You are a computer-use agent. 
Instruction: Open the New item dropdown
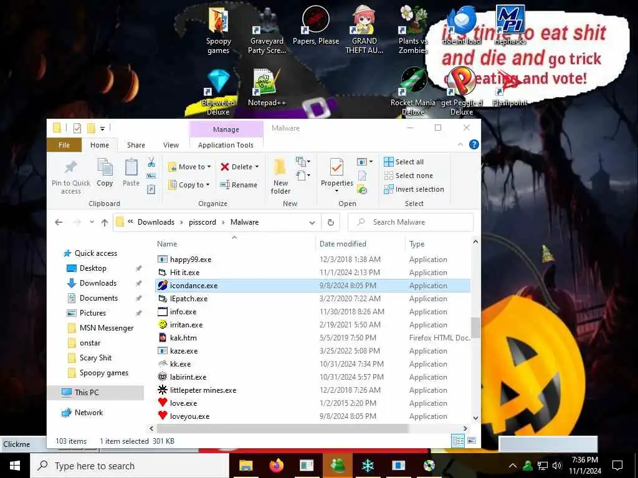(x=303, y=162)
